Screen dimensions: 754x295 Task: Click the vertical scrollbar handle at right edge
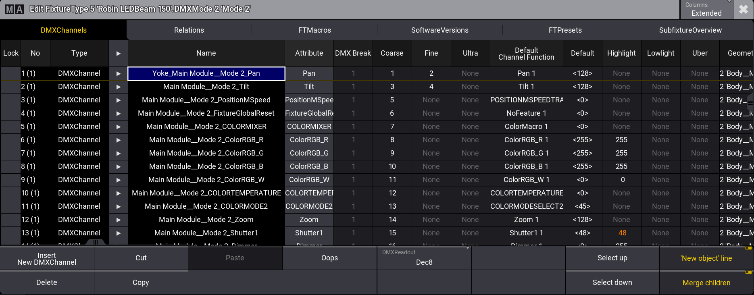click(x=750, y=103)
